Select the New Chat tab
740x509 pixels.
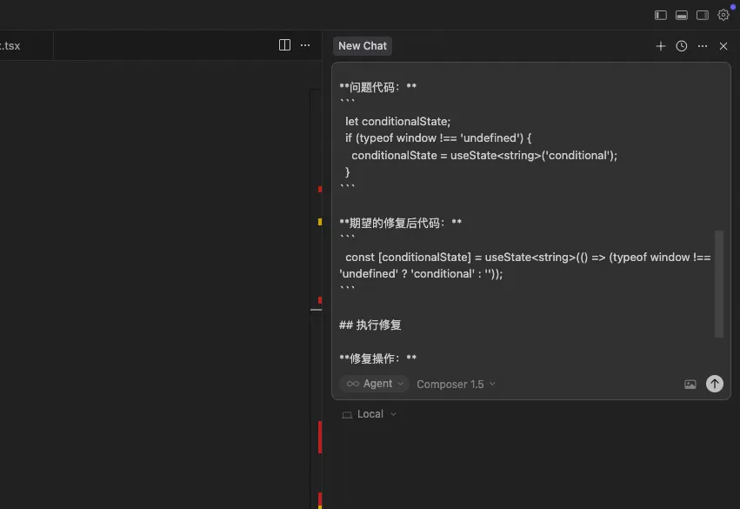[x=363, y=46]
